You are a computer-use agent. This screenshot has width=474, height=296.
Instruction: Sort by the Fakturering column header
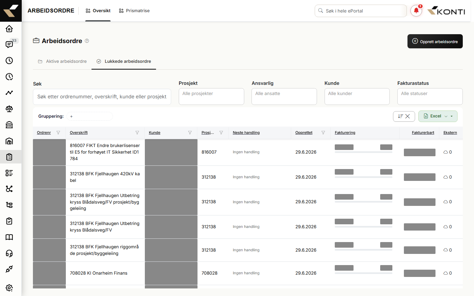(x=345, y=133)
